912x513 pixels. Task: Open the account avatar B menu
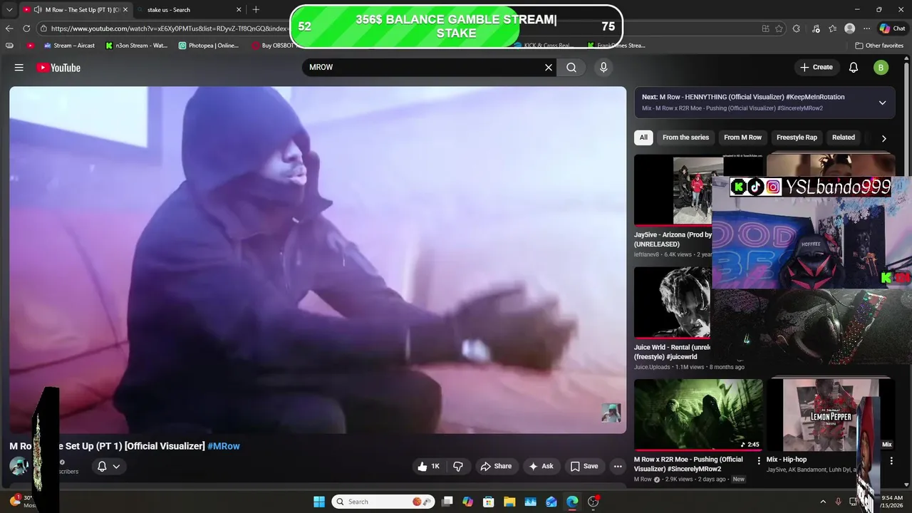click(881, 67)
